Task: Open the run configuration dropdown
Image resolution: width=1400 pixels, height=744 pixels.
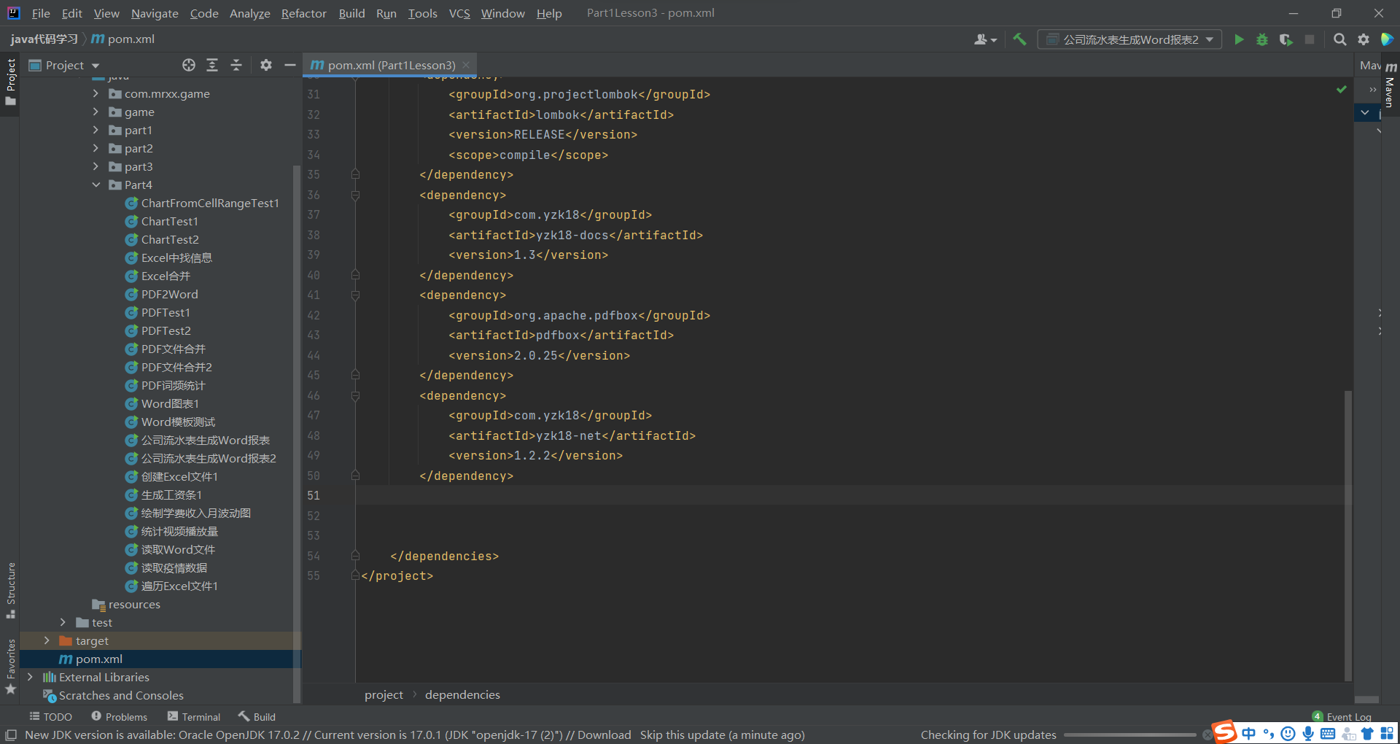Action: [x=1129, y=39]
